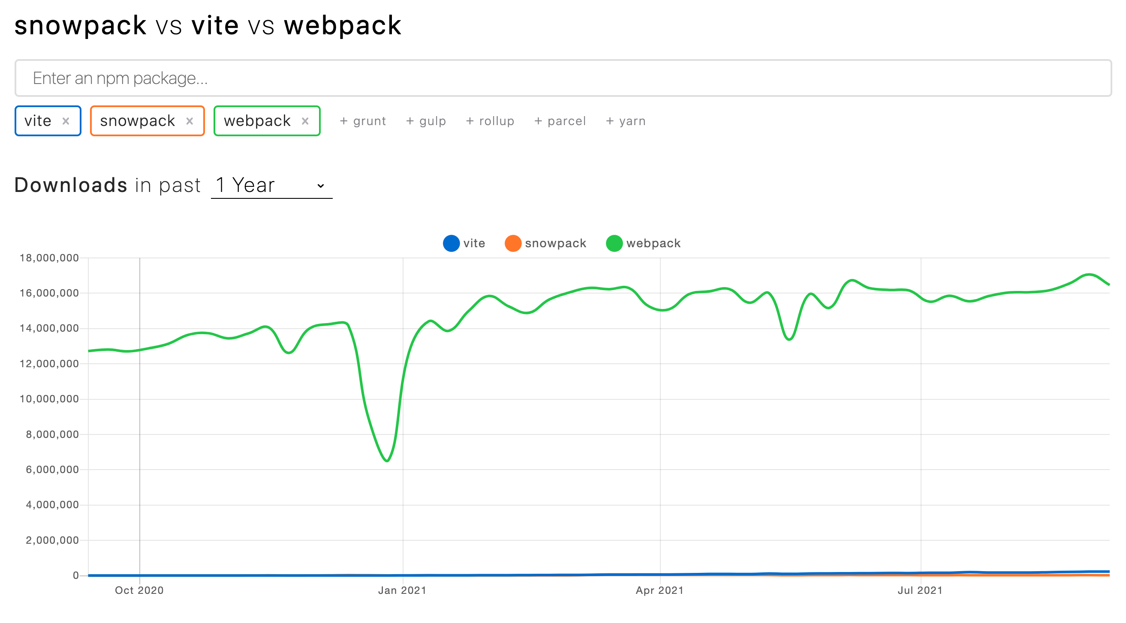Click the 14,000,000 y-axis label

49,329
